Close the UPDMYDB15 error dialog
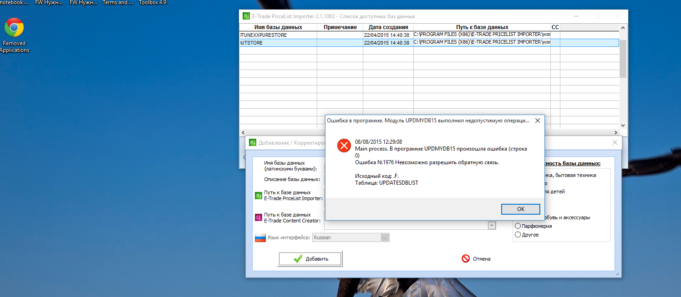Viewport: 681px width, 297px height. click(537, 121)
